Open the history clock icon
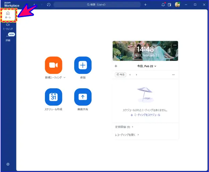The image size is (209, 172). [49, 5]
